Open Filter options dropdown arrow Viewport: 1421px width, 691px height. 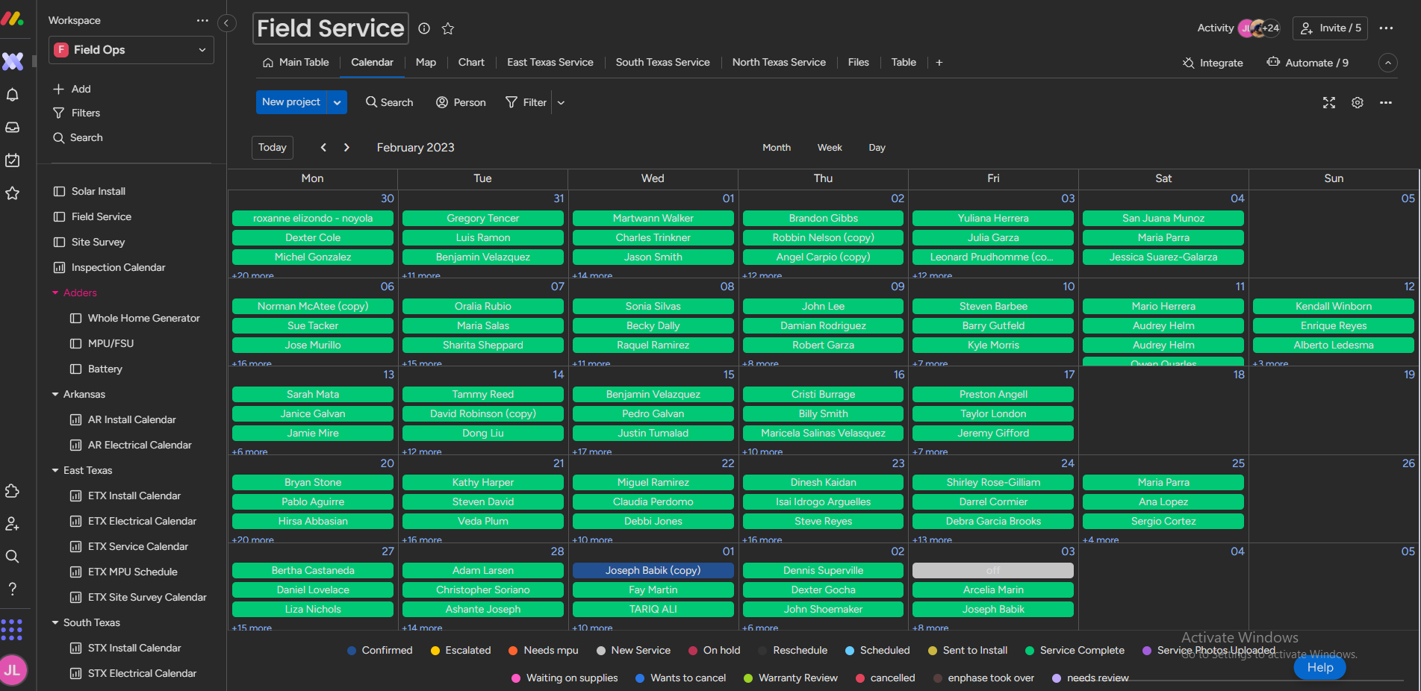(x=562, y=103)
